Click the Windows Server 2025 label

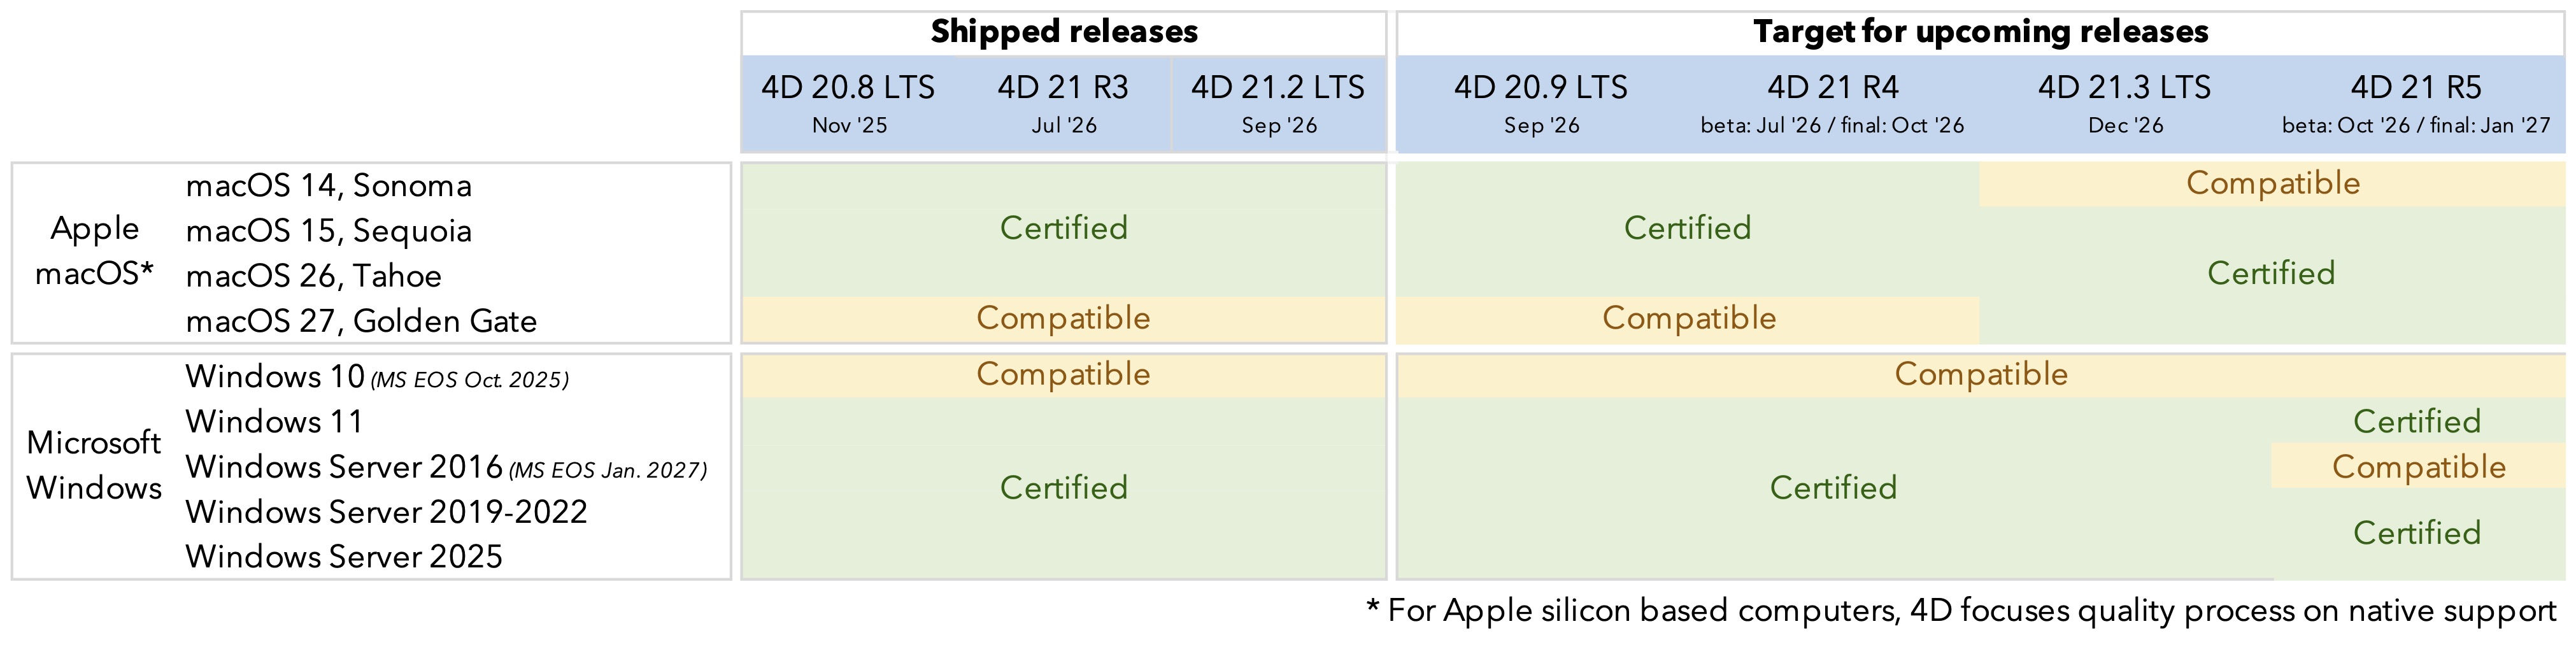tap(344, 557)
